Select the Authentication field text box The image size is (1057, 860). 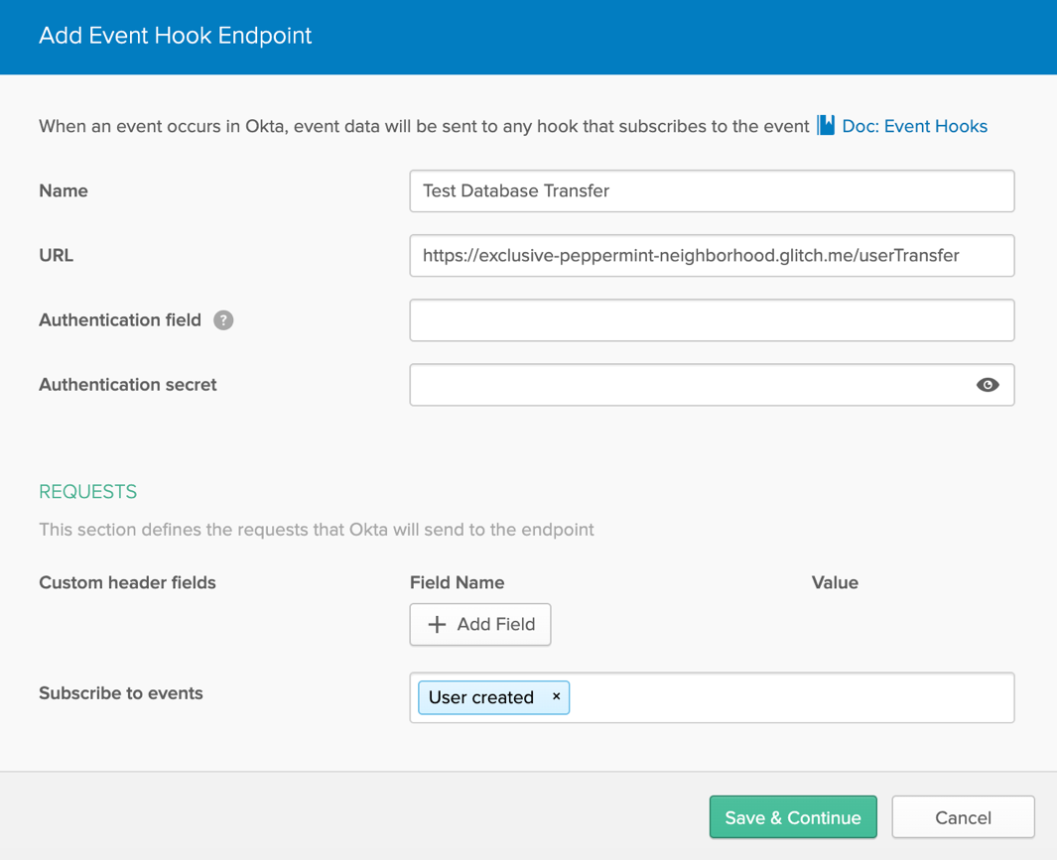(711, 320)
